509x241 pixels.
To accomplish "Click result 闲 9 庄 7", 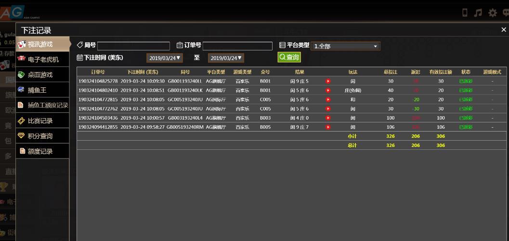I will click(300, 127).
